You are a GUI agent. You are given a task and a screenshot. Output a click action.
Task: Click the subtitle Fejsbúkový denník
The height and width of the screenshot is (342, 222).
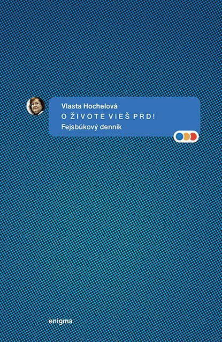pos(91,127)
